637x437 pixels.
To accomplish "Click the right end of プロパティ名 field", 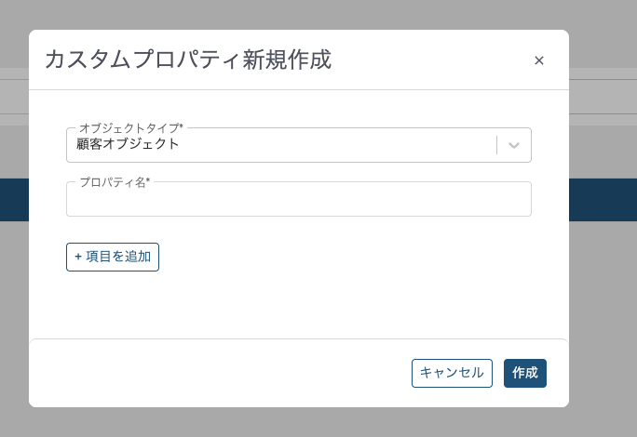I will 517,200.
